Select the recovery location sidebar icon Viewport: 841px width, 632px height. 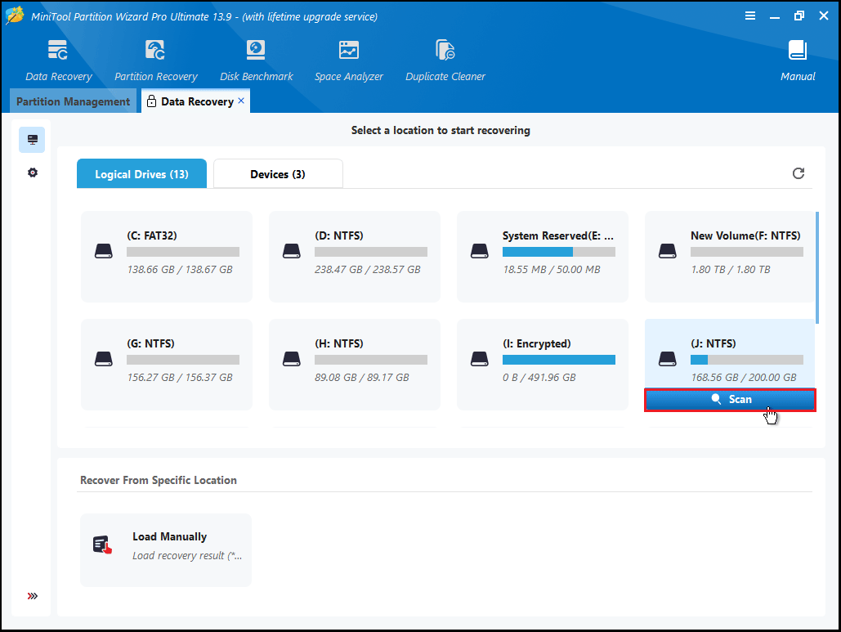pos(32,140)
